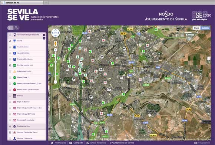Zoom out with the minus button

55,82
